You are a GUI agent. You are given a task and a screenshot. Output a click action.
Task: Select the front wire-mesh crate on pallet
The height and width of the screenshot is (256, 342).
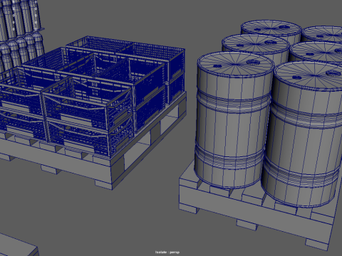click(x=87, y=116)
